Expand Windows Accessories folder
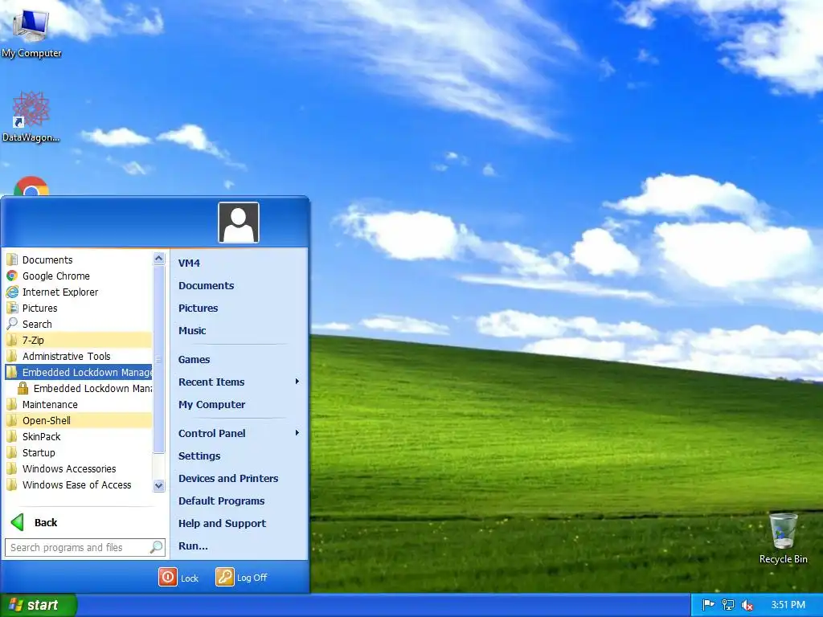823x617 pixels. (79, 469)
